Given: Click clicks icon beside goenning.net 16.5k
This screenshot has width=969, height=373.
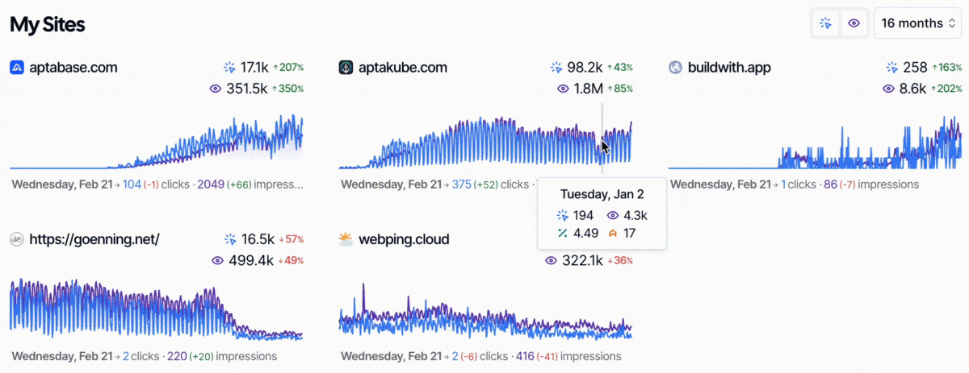Looking at the screenshot, I should tap(230, 239).
